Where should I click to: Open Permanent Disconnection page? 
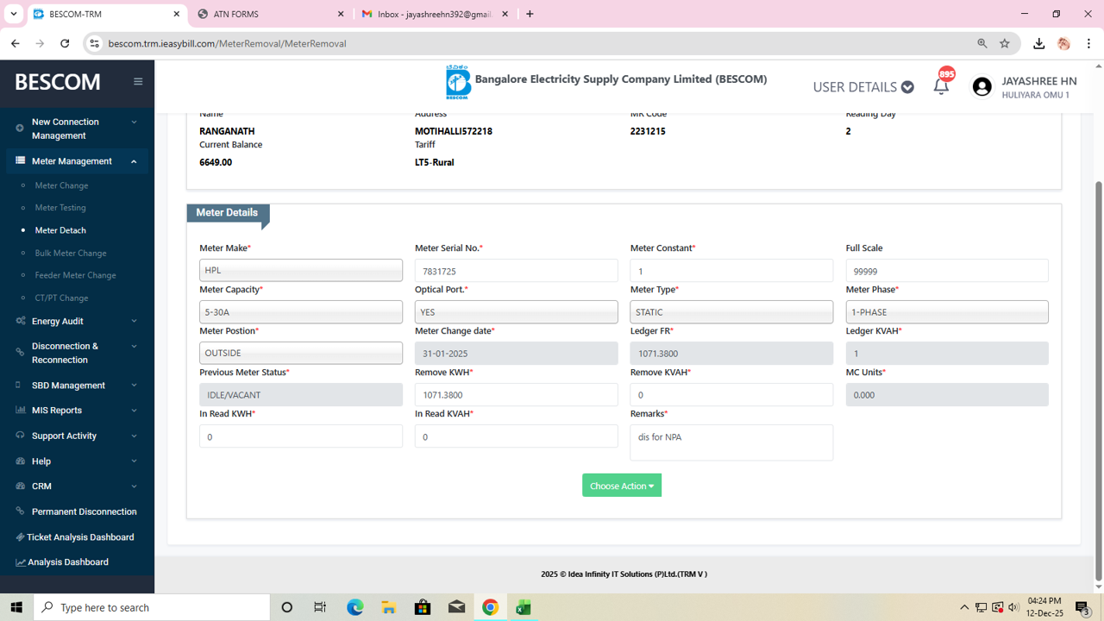[84, 511]
